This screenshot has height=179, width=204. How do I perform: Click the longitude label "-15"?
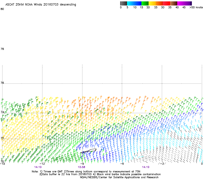2,164
